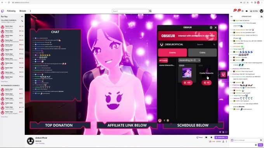Open the Ascending (A-Z) sort dropdown
The height and width of the screenshot is (148, 264).
189,60
